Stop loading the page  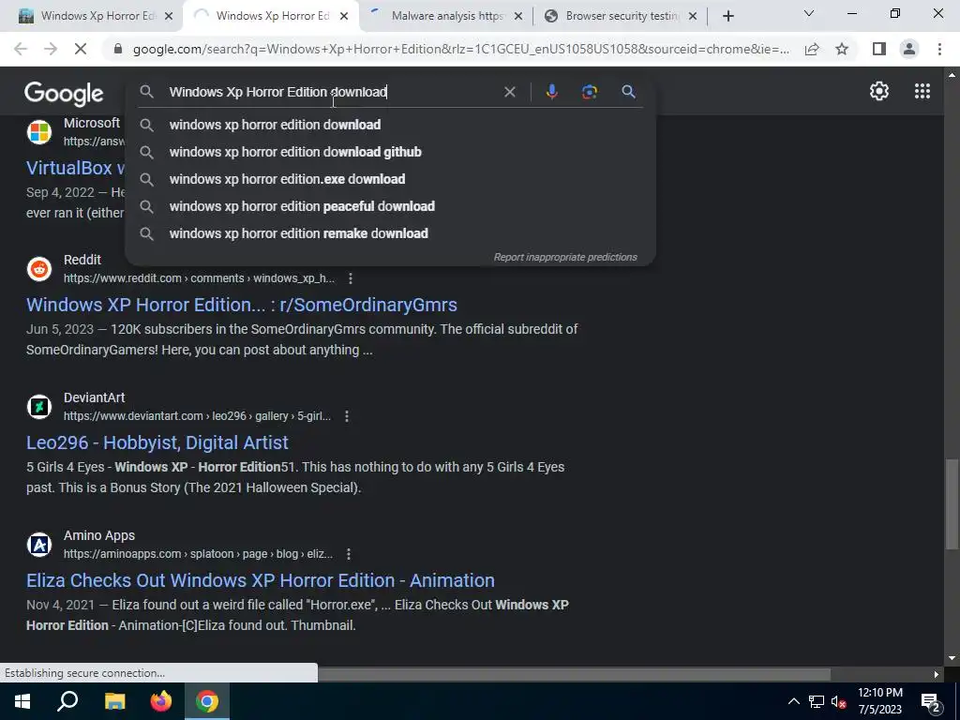pyautogui.click(x=81, y=49)
